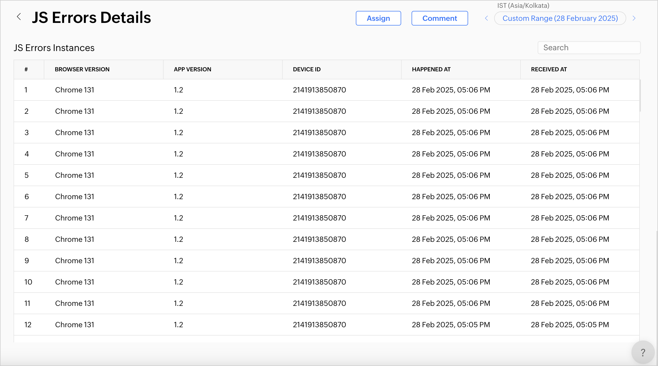Open the help question mark bubble
The image size is (658, 366).
tap(643, 352)
